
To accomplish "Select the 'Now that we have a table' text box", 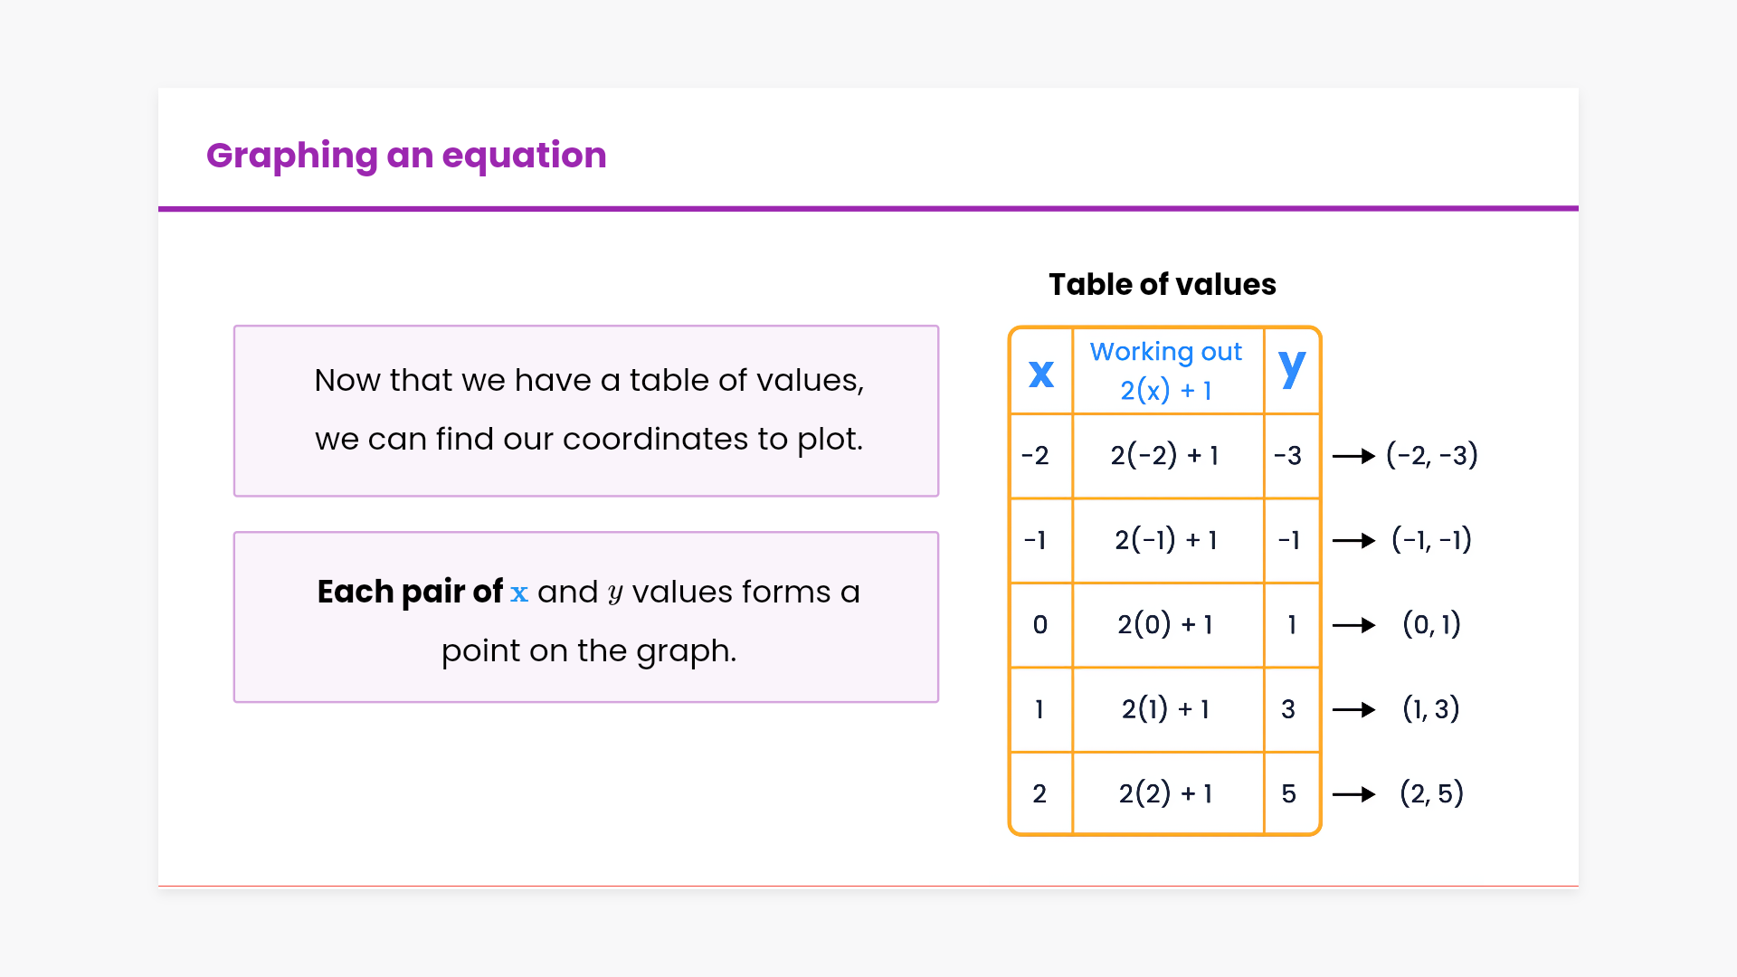I will (x=586, y=411).
